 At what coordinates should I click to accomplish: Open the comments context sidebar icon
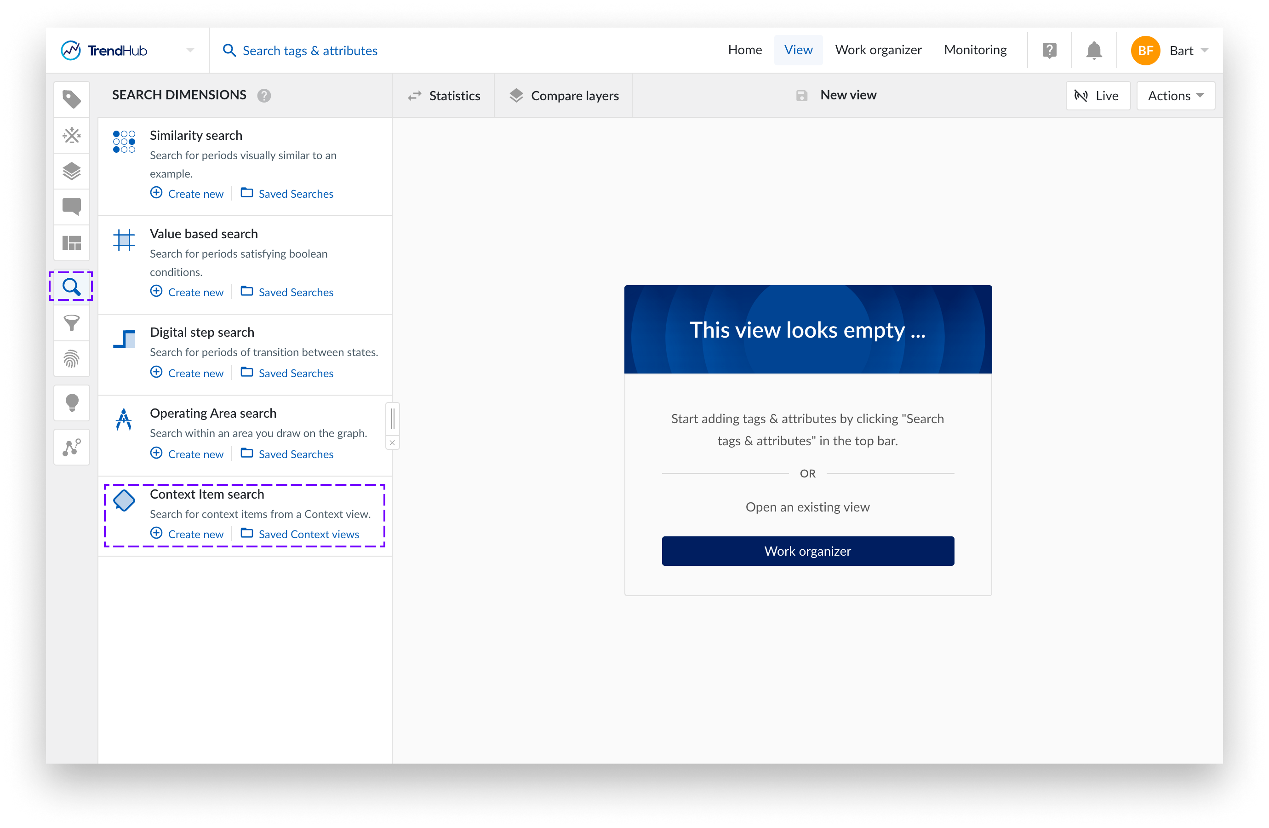[x=71, y=207]
